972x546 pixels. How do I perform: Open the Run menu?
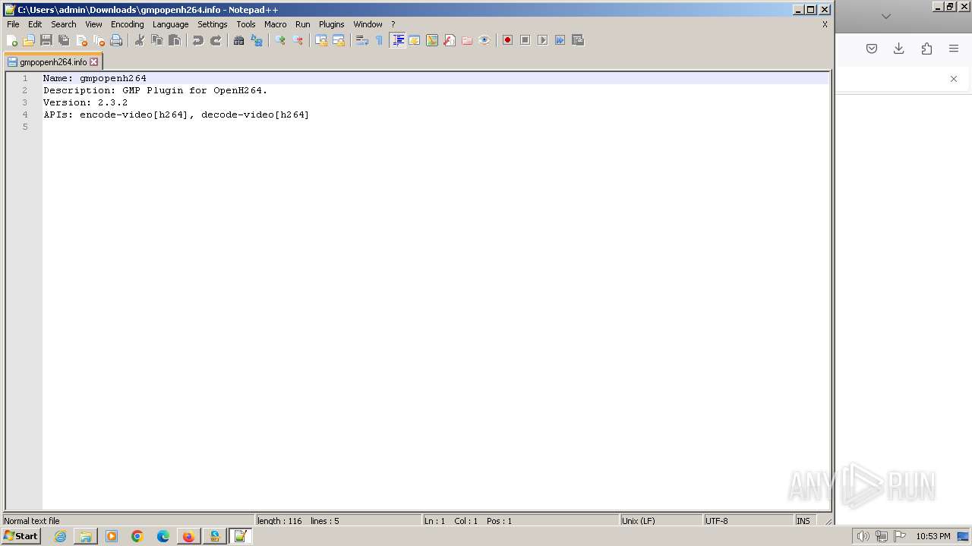(x=303, y=24)
